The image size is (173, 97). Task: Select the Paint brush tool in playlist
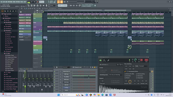tap(27, 8)
